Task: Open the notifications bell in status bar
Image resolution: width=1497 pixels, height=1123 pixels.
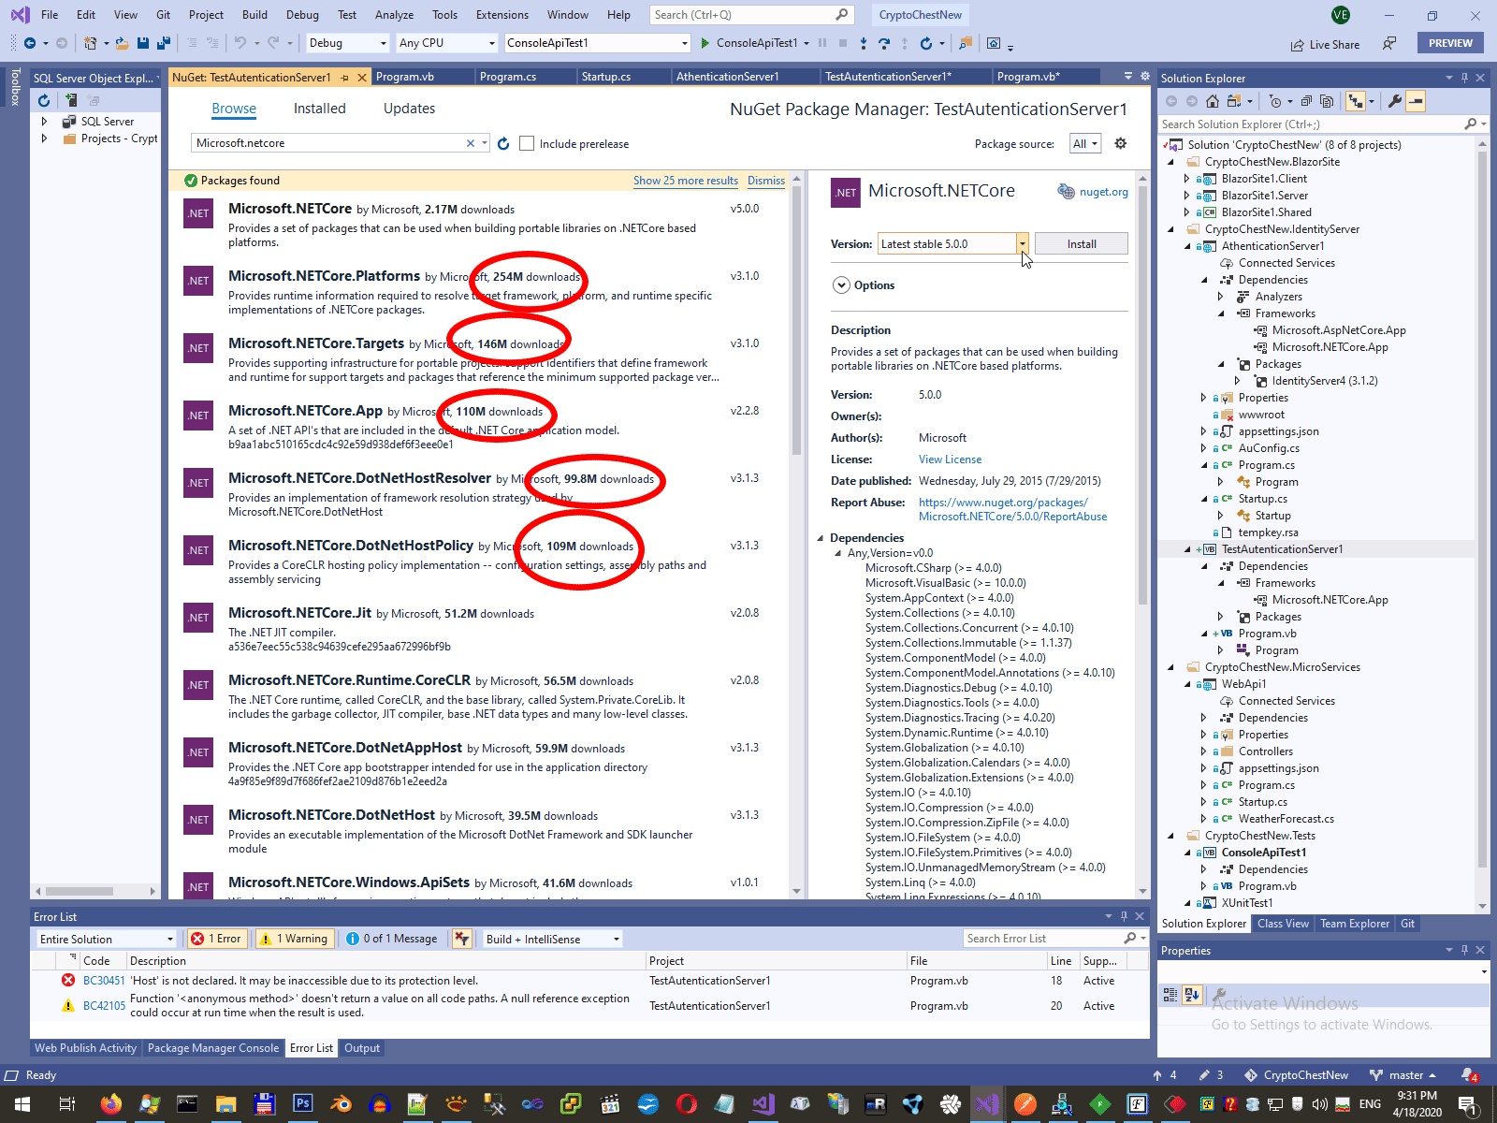Action: [x=1470, y=1075]
